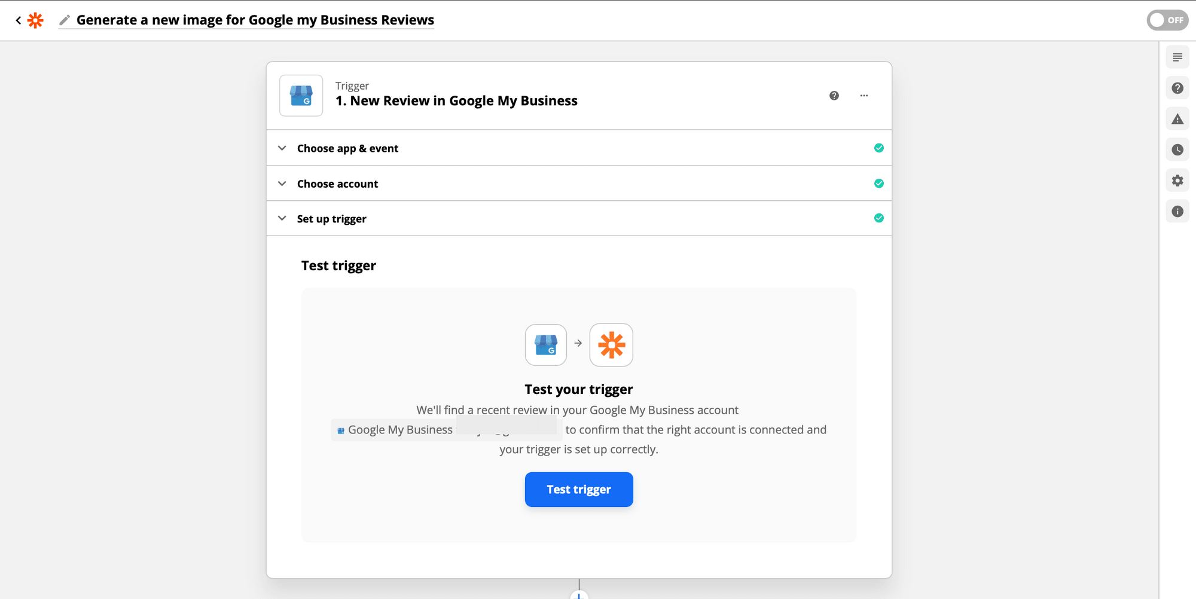Click the step title New Review in Google My Business

pyautogui.click(x=456, y=101)
